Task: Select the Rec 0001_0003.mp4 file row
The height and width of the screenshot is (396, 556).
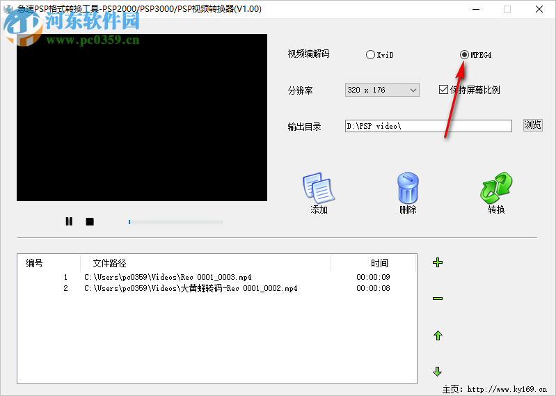Action: pyautogui.click(x=216, y=277)
